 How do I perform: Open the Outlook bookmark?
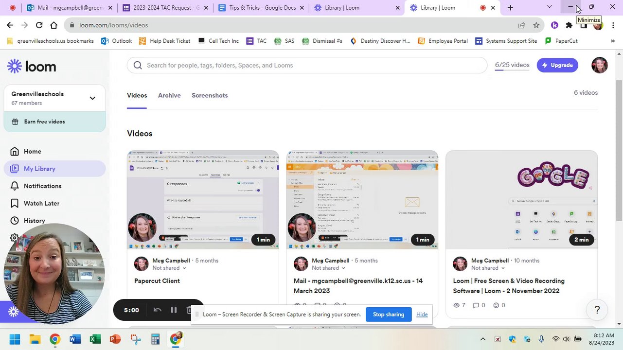tap(116, 41)
